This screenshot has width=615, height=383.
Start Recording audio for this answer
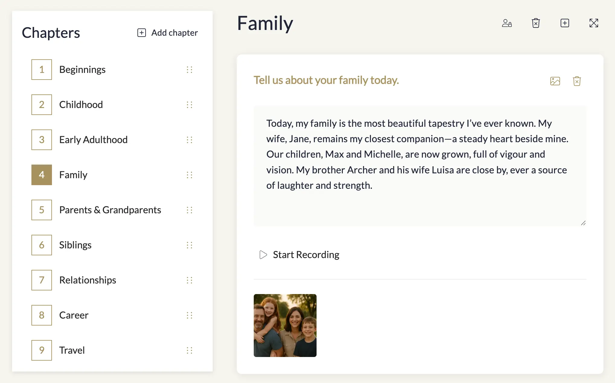[x=299, y=255]
